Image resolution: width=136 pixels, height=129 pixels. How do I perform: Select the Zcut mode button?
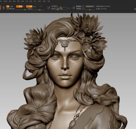(x=41, y=6)
